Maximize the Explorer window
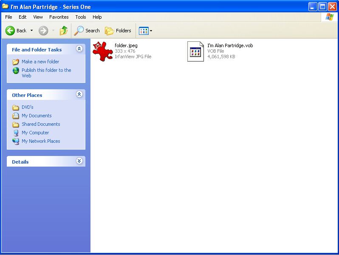This screenshot has width=339, height=255. (x=322, y=7)
